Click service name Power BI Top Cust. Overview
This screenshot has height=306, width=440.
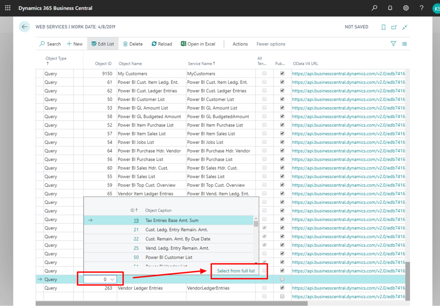[x=216, y=185]
